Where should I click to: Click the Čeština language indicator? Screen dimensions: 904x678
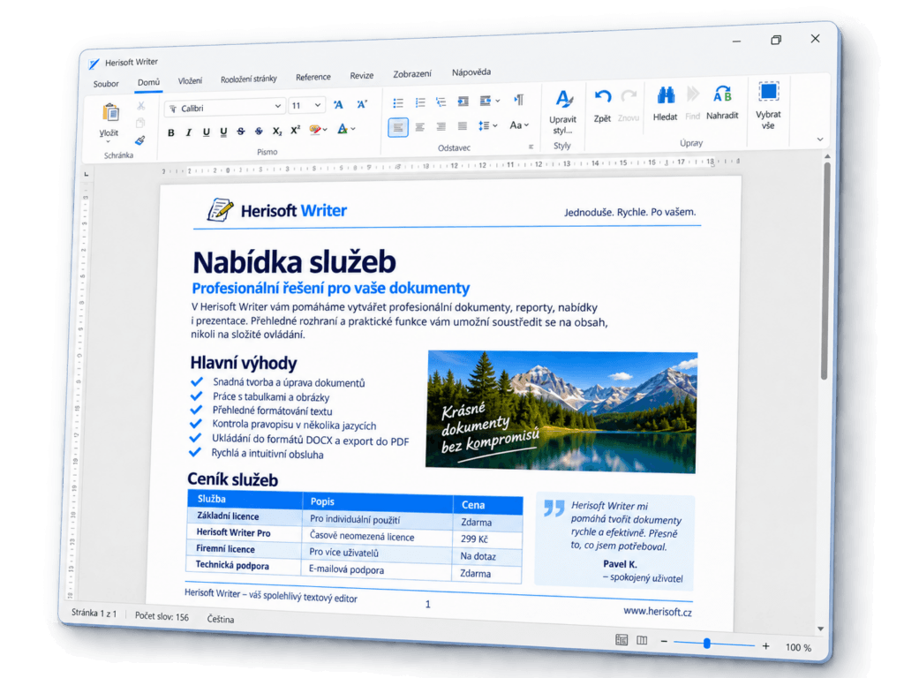point(221,619)
